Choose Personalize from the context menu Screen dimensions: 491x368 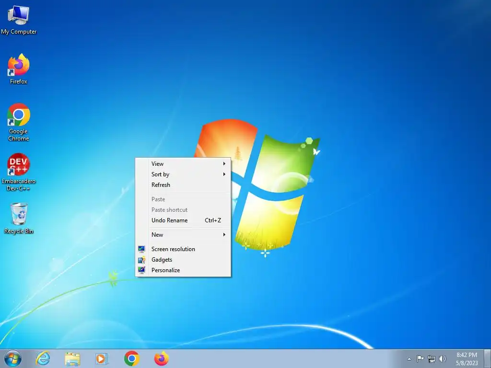183,270
